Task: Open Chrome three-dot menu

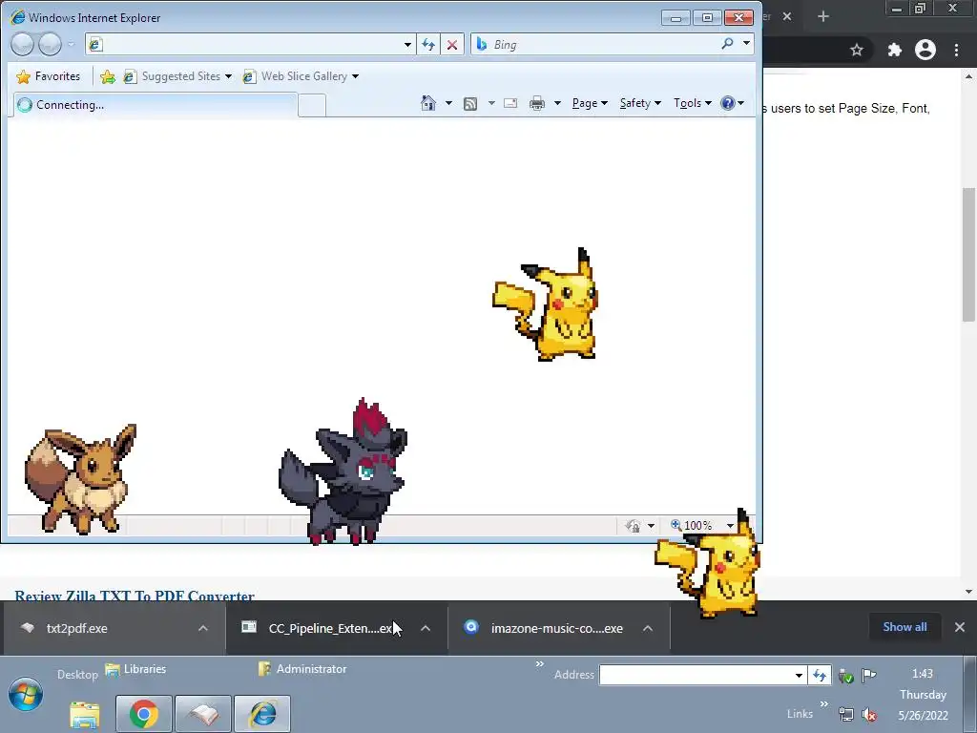Action: (956, 50)
